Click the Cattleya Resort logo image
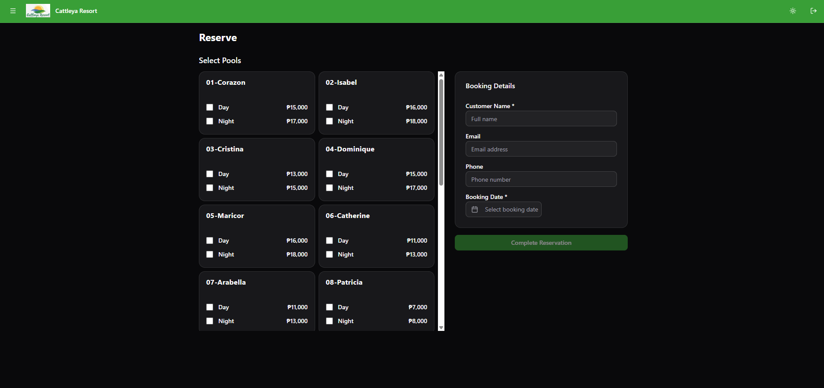This screenshot has height=388, width=824. tap(38, 11)
